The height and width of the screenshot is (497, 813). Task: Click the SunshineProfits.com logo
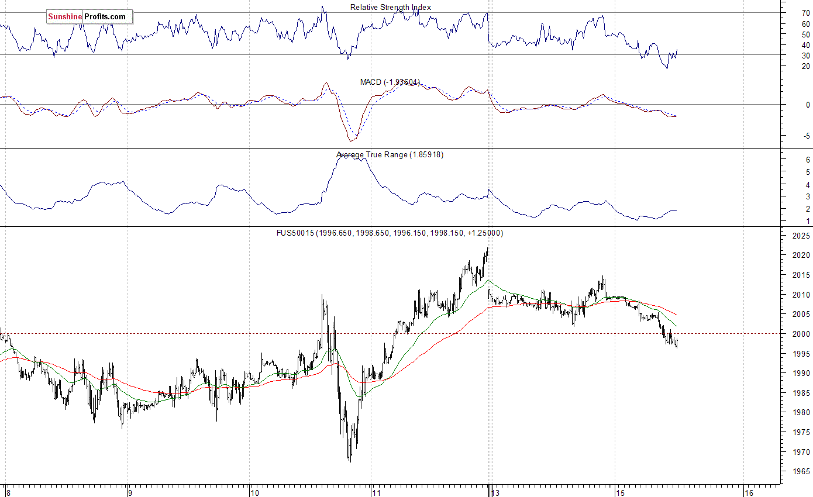coord(89,16)
